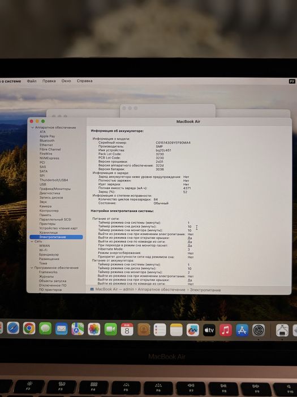Select Wi-Fi under Сеть
The width and height of the screenshot is (297, 397).
click(x=43, y=250)
